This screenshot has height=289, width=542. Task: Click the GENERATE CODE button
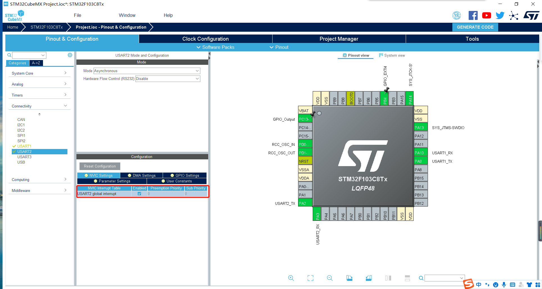pyautogui.click(x=475, y=27)
